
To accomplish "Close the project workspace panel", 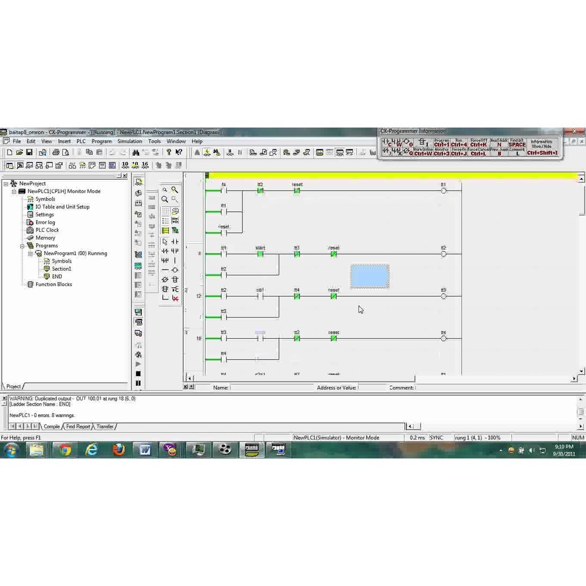I will click(125, 176).
